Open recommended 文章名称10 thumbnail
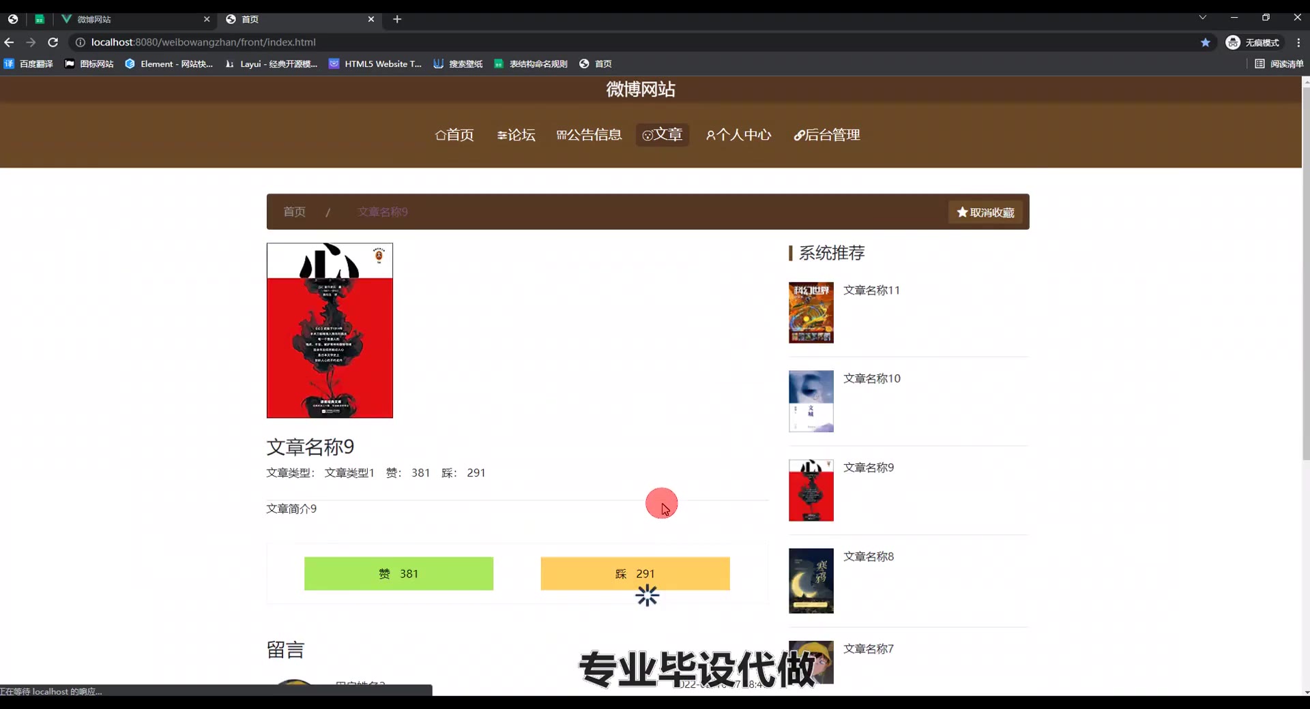 [811, 402]
